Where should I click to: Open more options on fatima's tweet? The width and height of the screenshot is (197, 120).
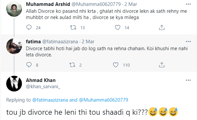coord(188,41)
